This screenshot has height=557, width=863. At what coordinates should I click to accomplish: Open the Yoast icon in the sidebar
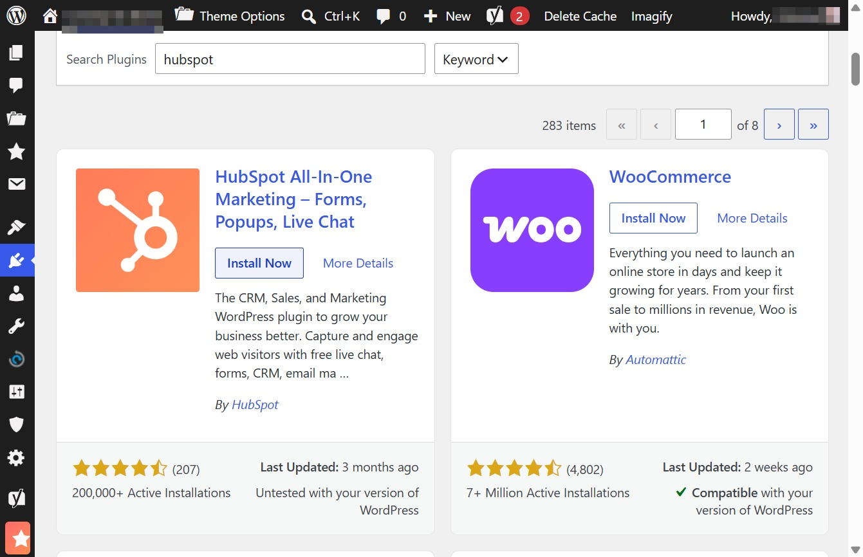pyautogui.click(x=16, y=497)
